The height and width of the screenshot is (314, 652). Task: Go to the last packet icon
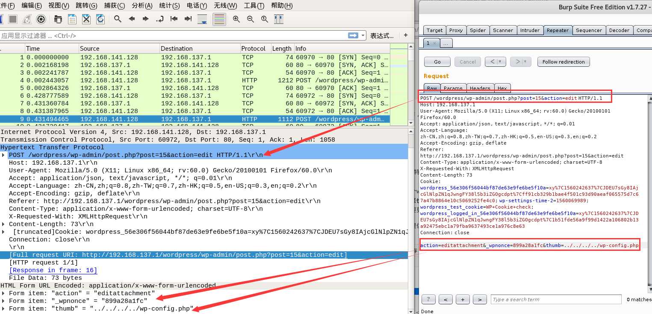188,19
